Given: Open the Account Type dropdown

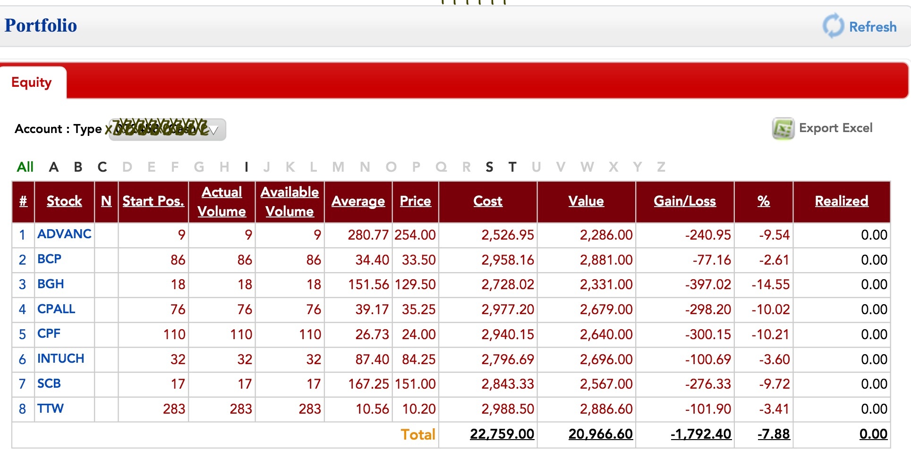Looking at the screenshot, I should [x=168, y=129].
